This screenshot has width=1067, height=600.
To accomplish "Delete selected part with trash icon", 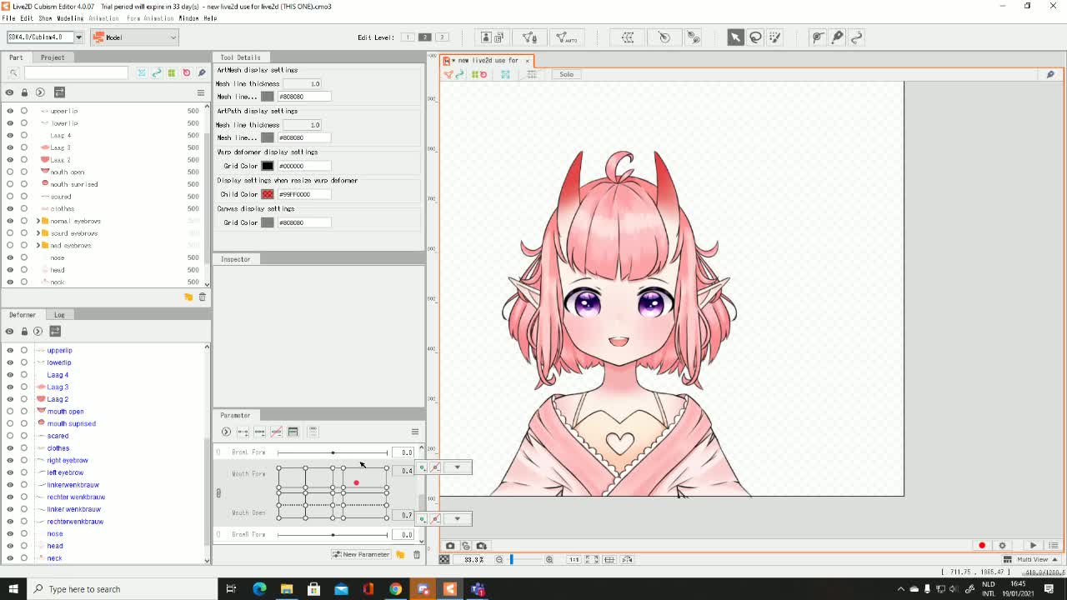I will (x=202, y=297).
